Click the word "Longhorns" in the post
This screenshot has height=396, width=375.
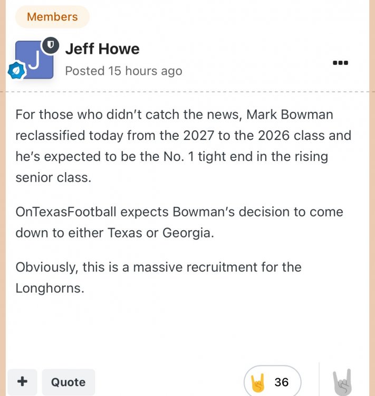click(x=50, y=288)
